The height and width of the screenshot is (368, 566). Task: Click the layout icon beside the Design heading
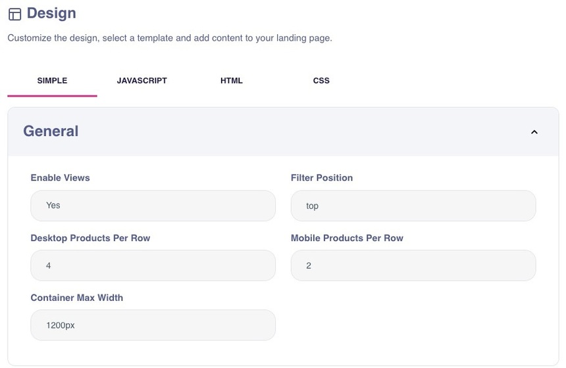click(14, 14)
